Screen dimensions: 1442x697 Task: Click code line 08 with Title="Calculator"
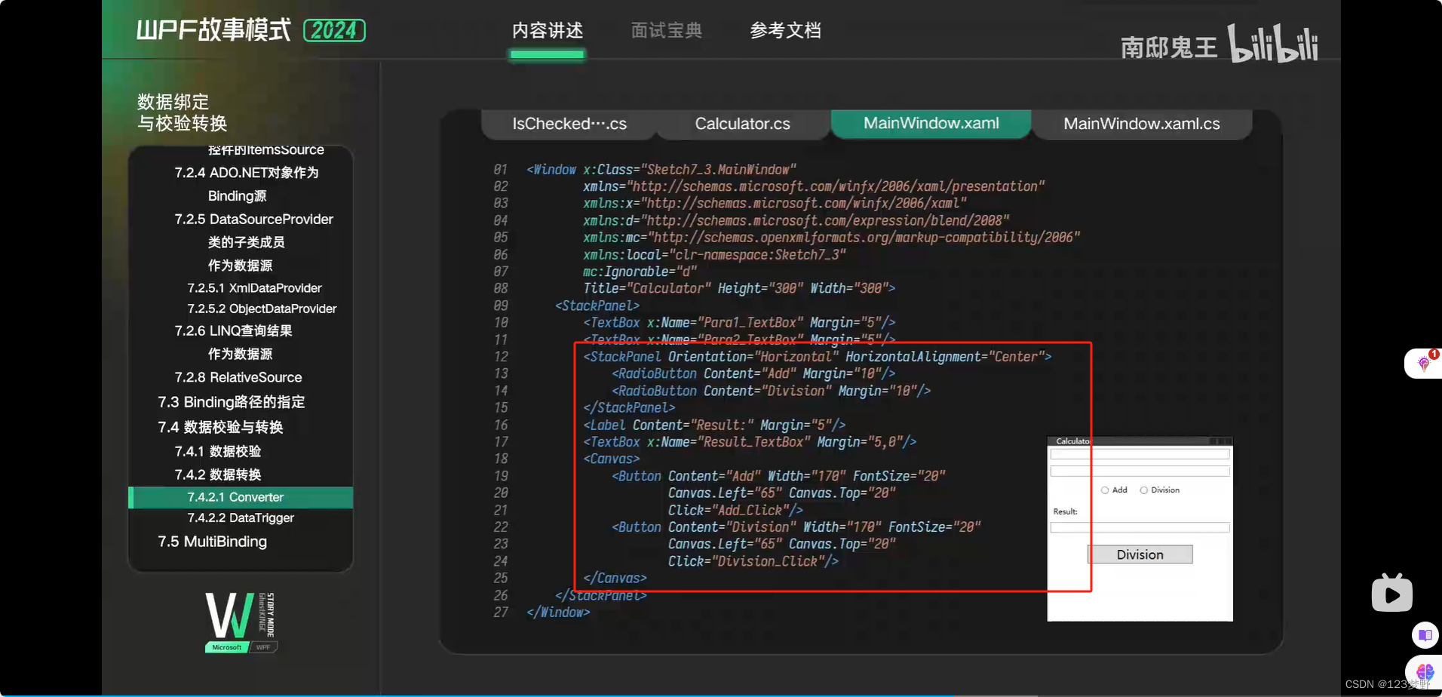click(x=739, y=288)
